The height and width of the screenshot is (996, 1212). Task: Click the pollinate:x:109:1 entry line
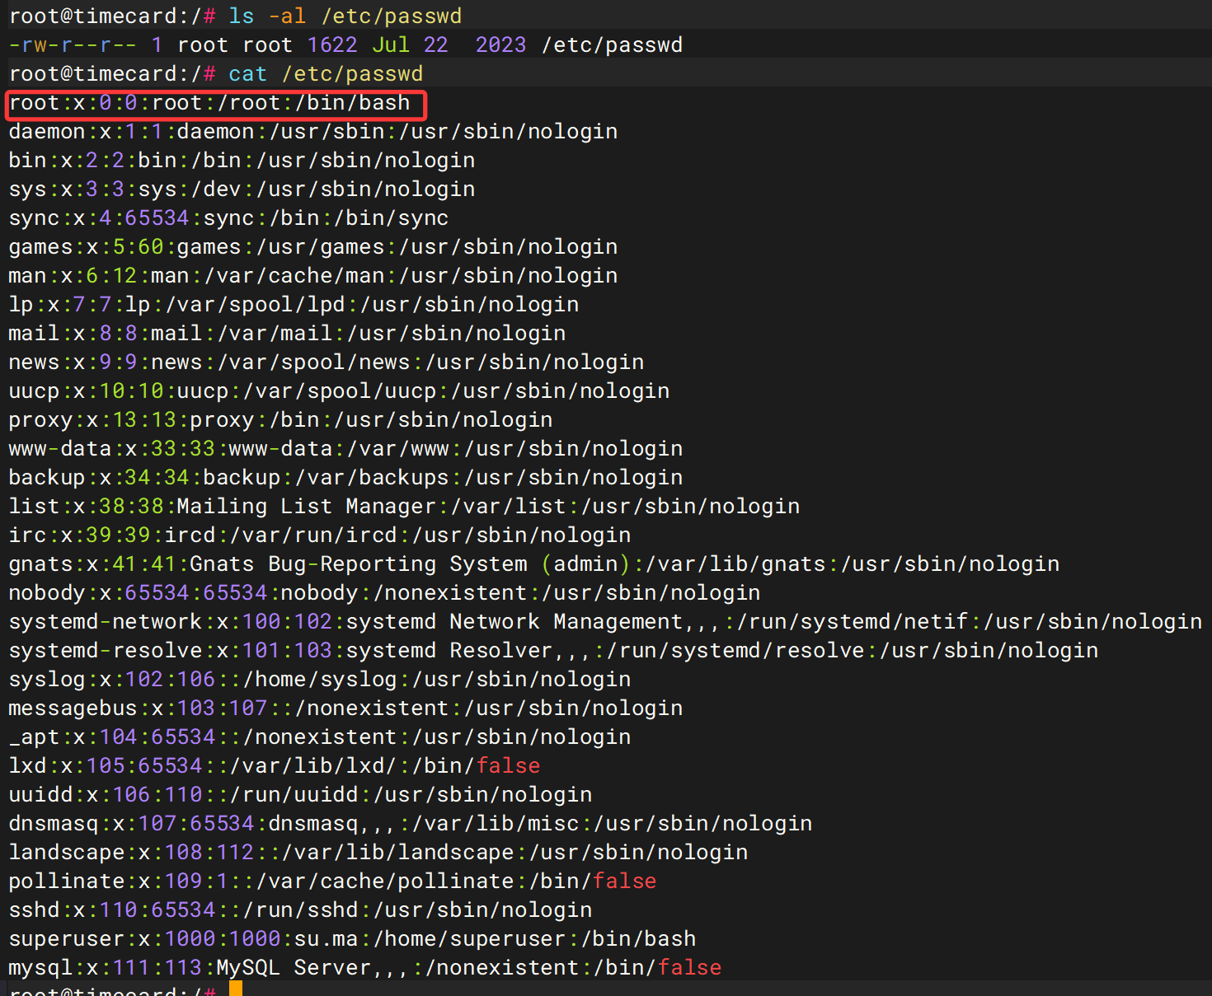pyautogui.click(x=333, y=881)
